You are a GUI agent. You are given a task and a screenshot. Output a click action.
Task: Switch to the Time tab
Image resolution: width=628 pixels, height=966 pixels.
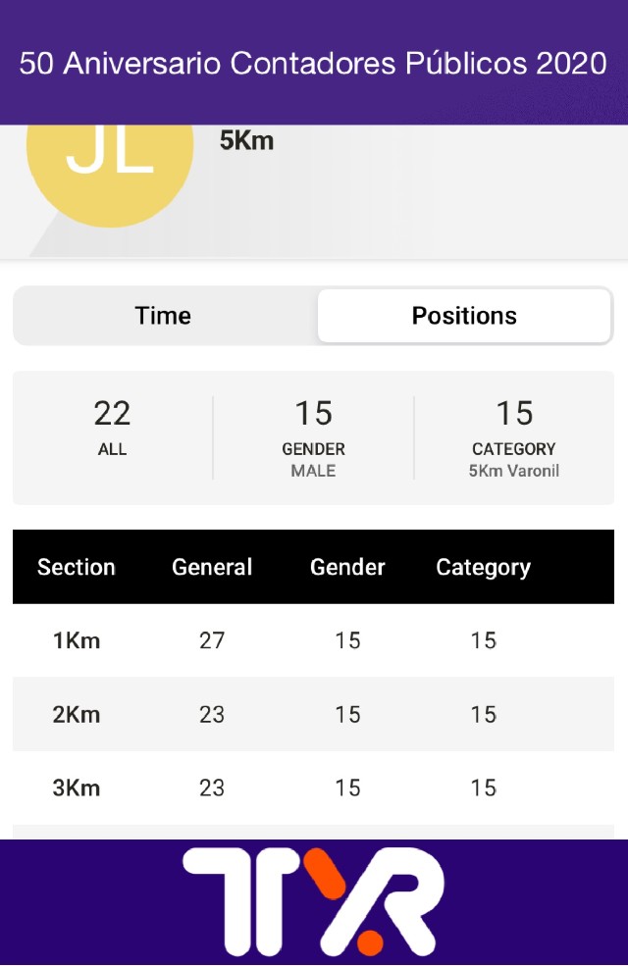click(x=163, y=316)
